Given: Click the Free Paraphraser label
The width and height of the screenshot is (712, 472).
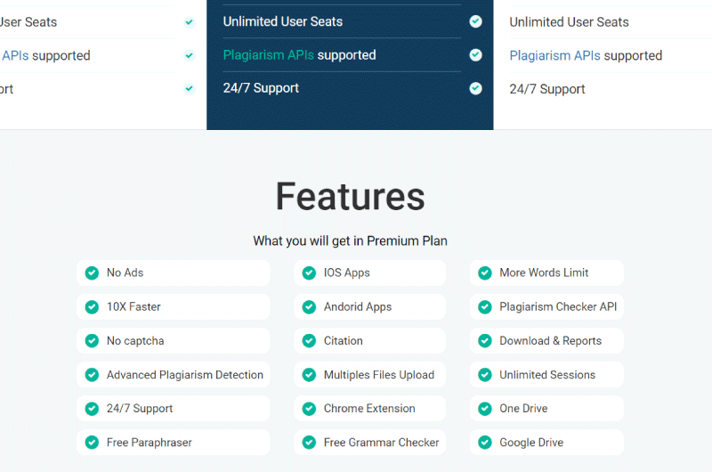Looking at the screenshot, I should click(x=149, y=443).
